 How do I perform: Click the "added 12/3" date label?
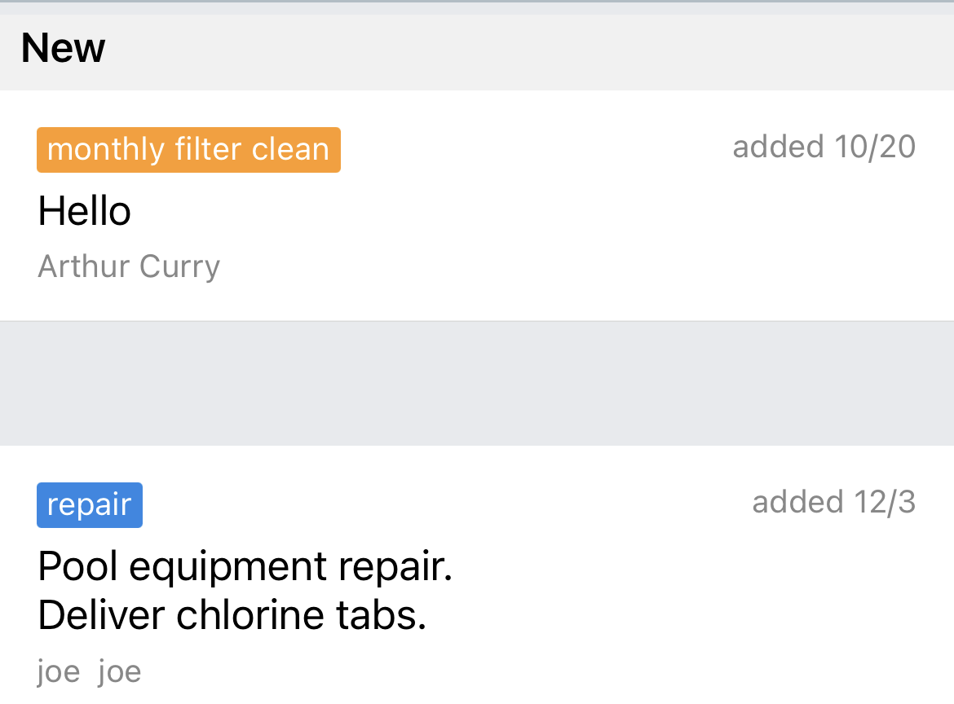click(833, 503)
